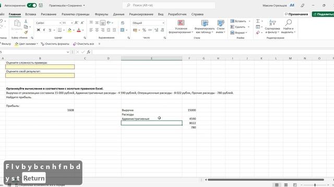Click the align middle icon

[97, 22]
